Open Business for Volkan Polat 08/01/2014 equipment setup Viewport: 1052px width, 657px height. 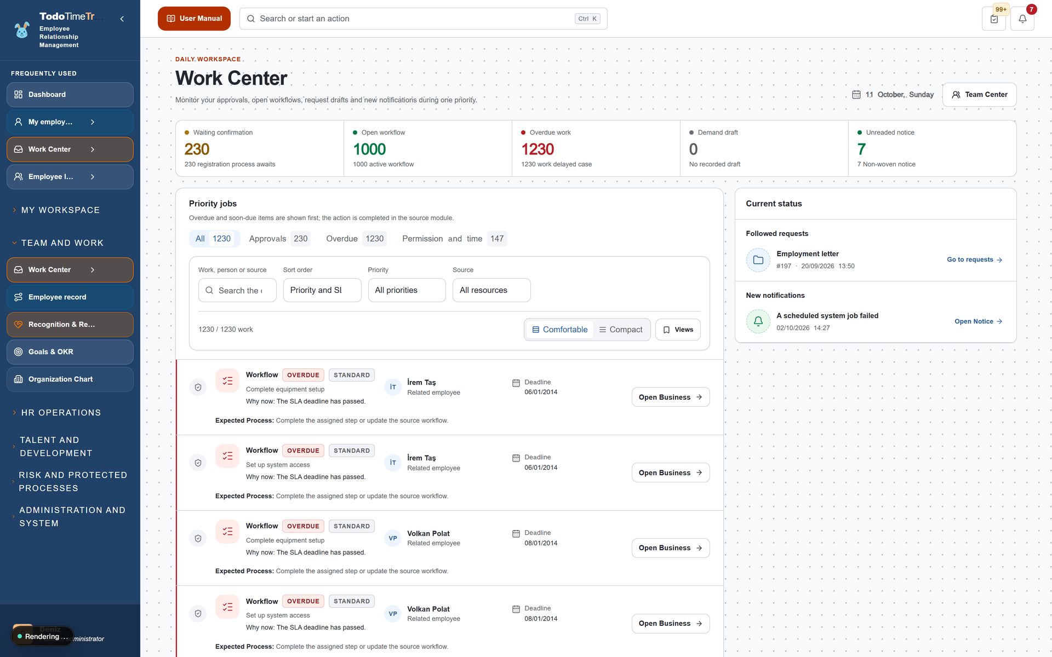pyautogui.click(x=671, y=548)
